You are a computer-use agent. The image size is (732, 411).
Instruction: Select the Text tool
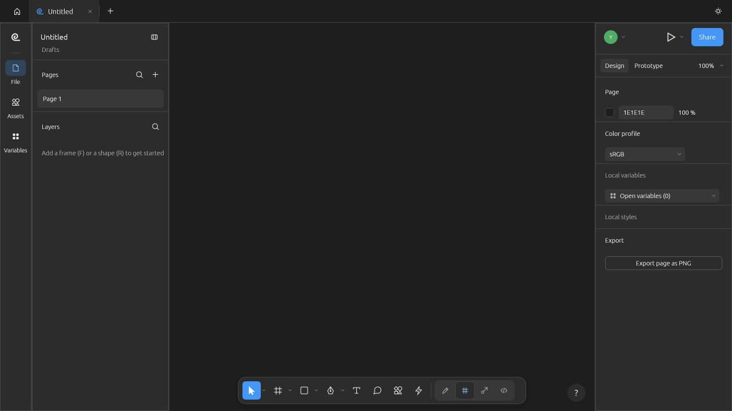(x=356, y=390)
